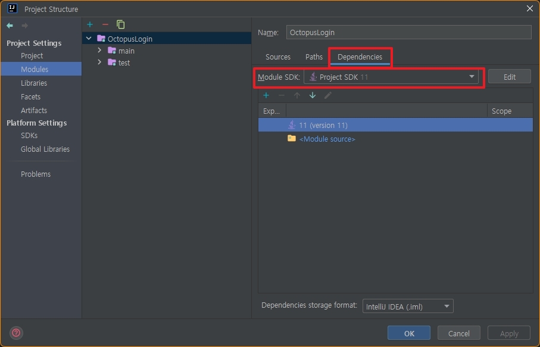The width and height of the screenshot is (540, 347).
Task: Click the Cancel button
Action: [x=458, y=333]
